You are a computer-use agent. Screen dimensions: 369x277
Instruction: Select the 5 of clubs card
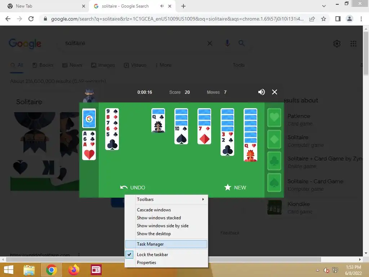click(x=112, y=141)
